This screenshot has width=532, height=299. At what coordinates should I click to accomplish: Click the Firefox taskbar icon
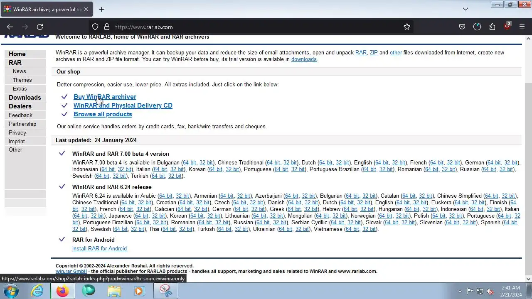(x=63, y=291)
